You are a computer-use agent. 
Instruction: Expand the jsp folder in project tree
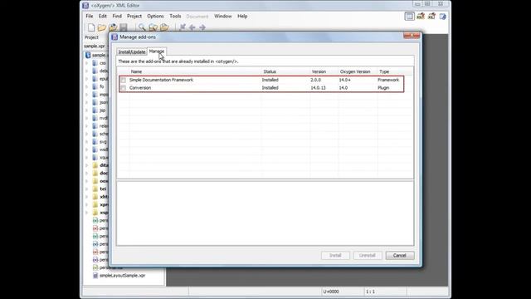pyautogui.click(x=86, y=110)
